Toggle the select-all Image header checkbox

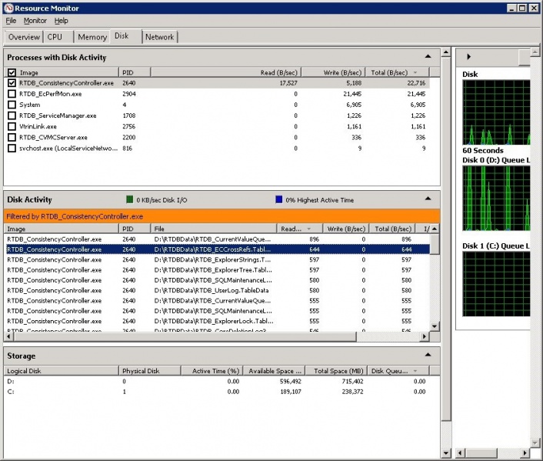pyautogui.click(x=12, y=72)
